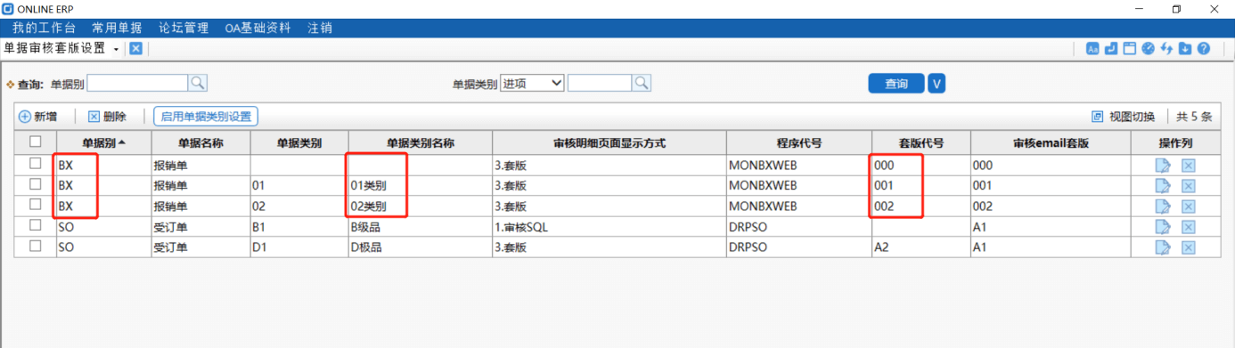Click the A2 套版代号 cell
This screenshot has height=348, width=1235.
coord(920,247)
